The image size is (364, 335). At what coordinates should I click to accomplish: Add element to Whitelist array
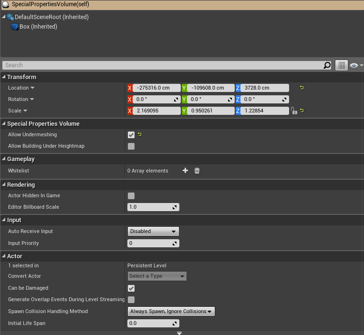pos(185,171)
